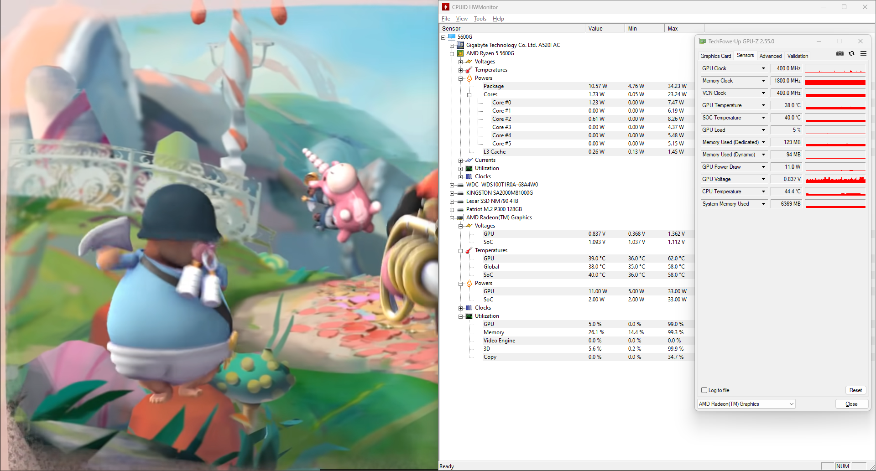This screenshot has width=876, height=471.
Task: Click the Max column header
Action: click(684, 28)
